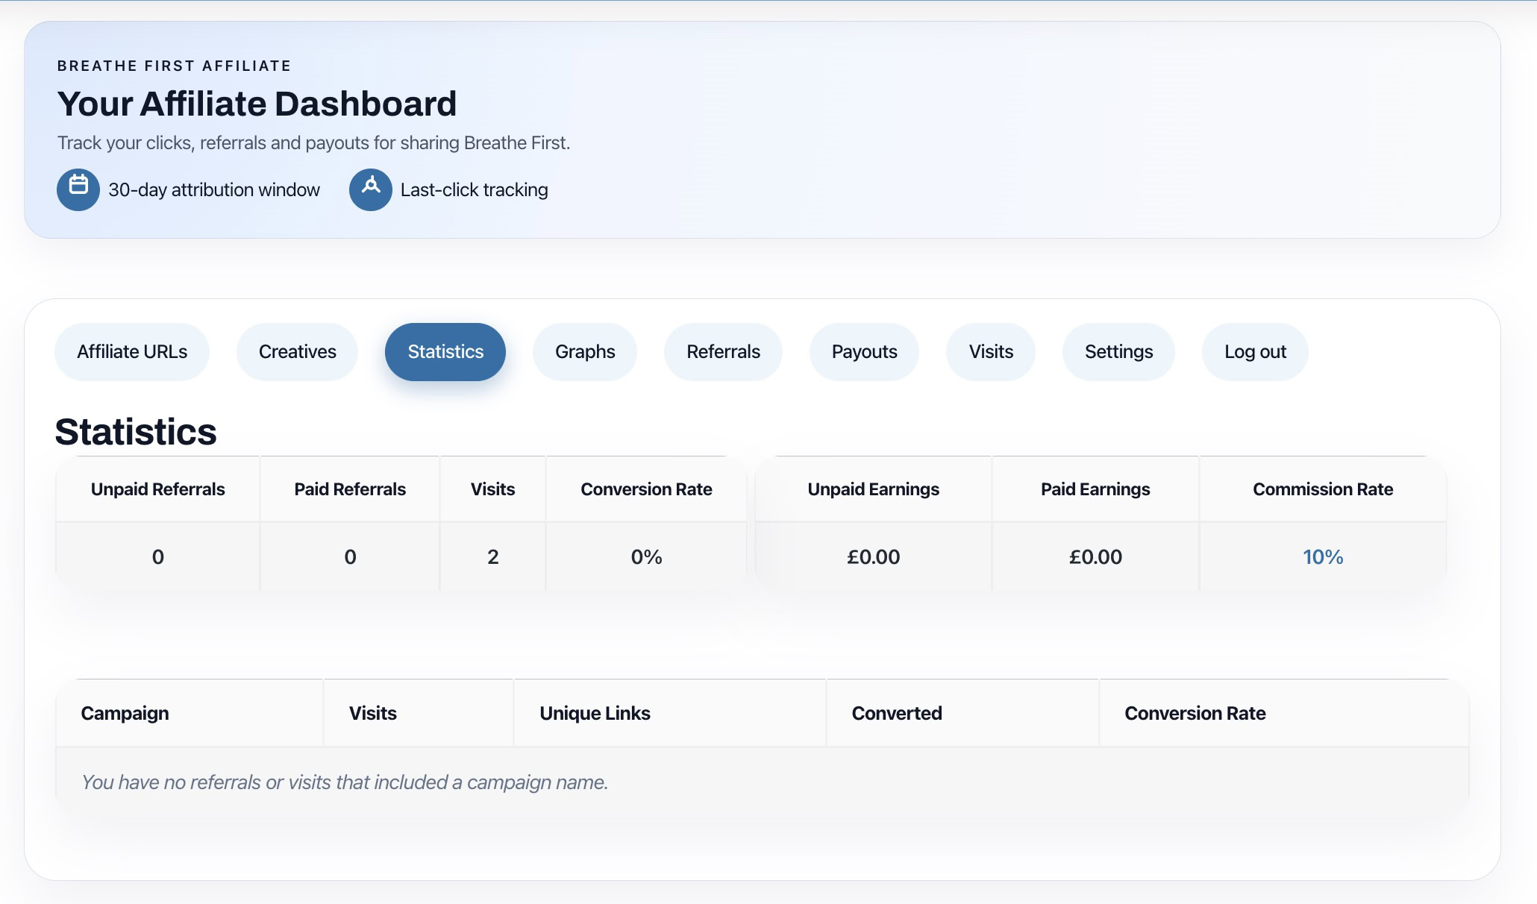Image resolution: width=1537 pixels, height=904 pixels.
Task: Click the last-click tracking icon
Action: click(370, 189)
